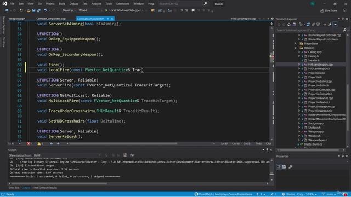Switch to the Weapon.cpp tab

tap(17, 19)
